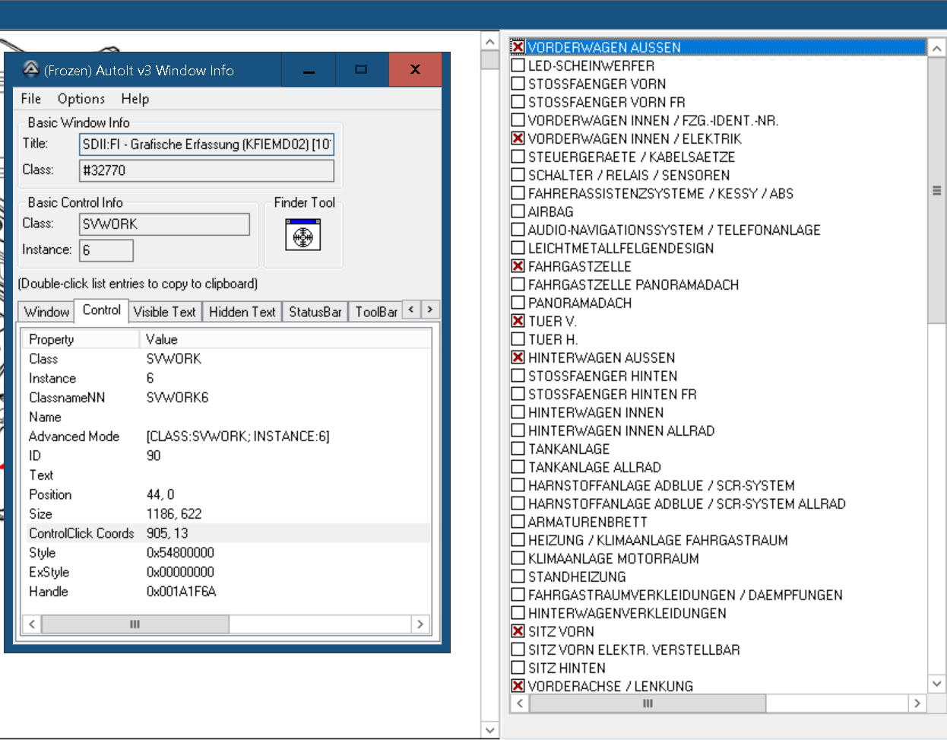Check the TANKANLAGE checkbox
Image resolution: width=947 pixels, height=740 pixels.
[x=518, y=449]
